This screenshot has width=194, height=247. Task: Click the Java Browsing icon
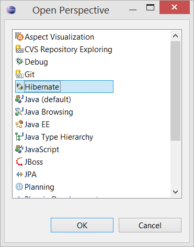[x=19, y=112]
